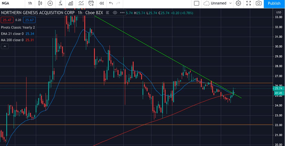This screenshot has width=285, height=146.
Task: Click the 41:45 bar countdown label
Action: click(279, 93)
